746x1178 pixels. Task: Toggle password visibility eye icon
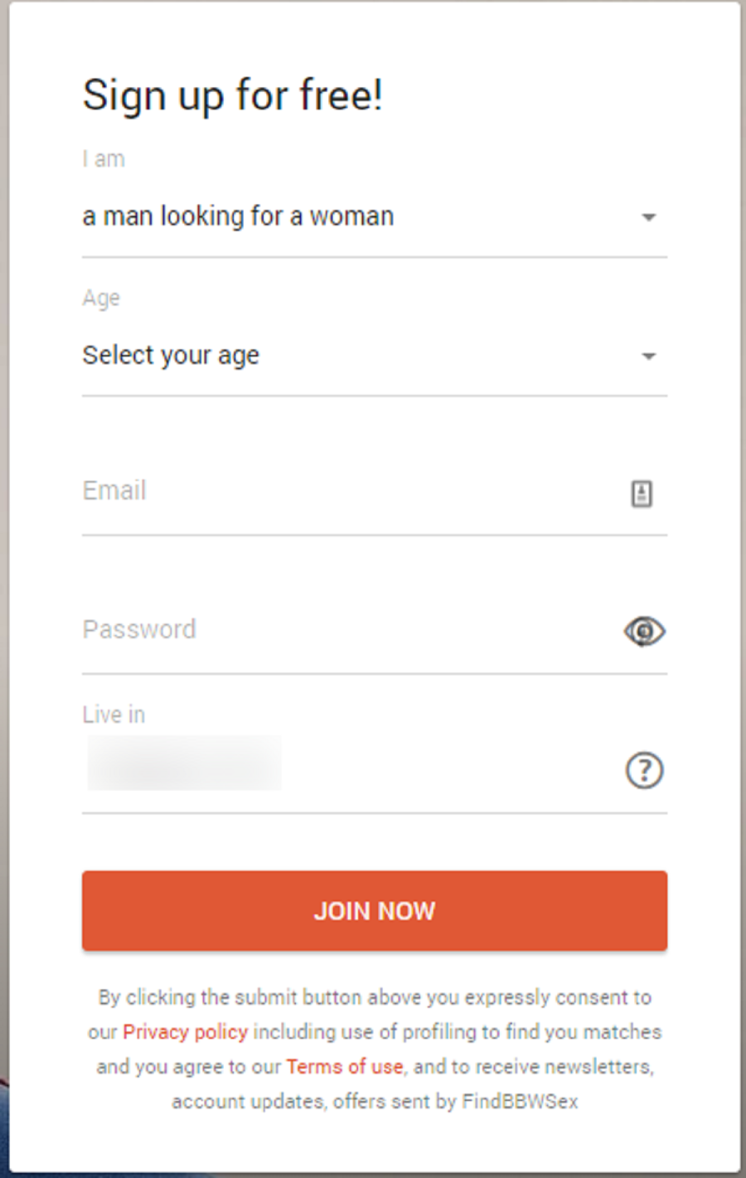(644, 632)
